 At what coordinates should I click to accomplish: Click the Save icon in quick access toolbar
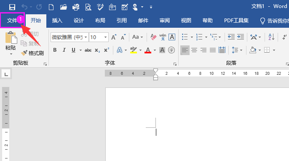pos(12,7)
